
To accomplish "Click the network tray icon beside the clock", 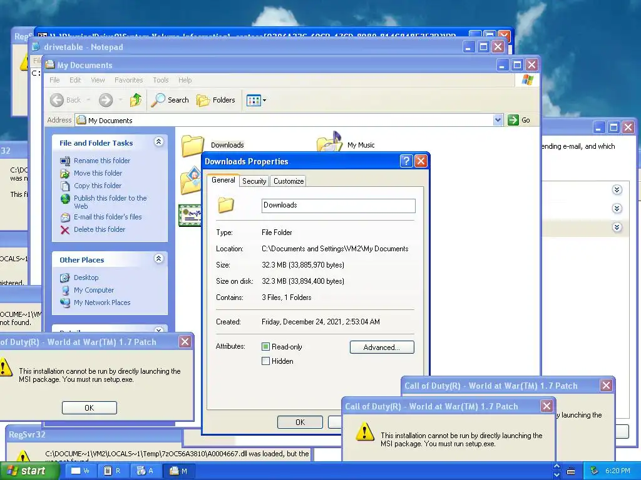I will click(595, 471).
